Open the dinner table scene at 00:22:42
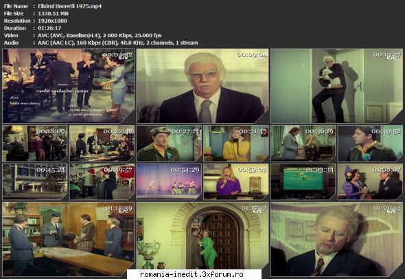This screenshot has height=279, width=405. [102, 144]
